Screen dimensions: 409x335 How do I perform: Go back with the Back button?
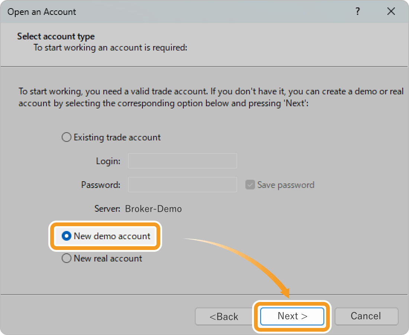pos(223,316)
